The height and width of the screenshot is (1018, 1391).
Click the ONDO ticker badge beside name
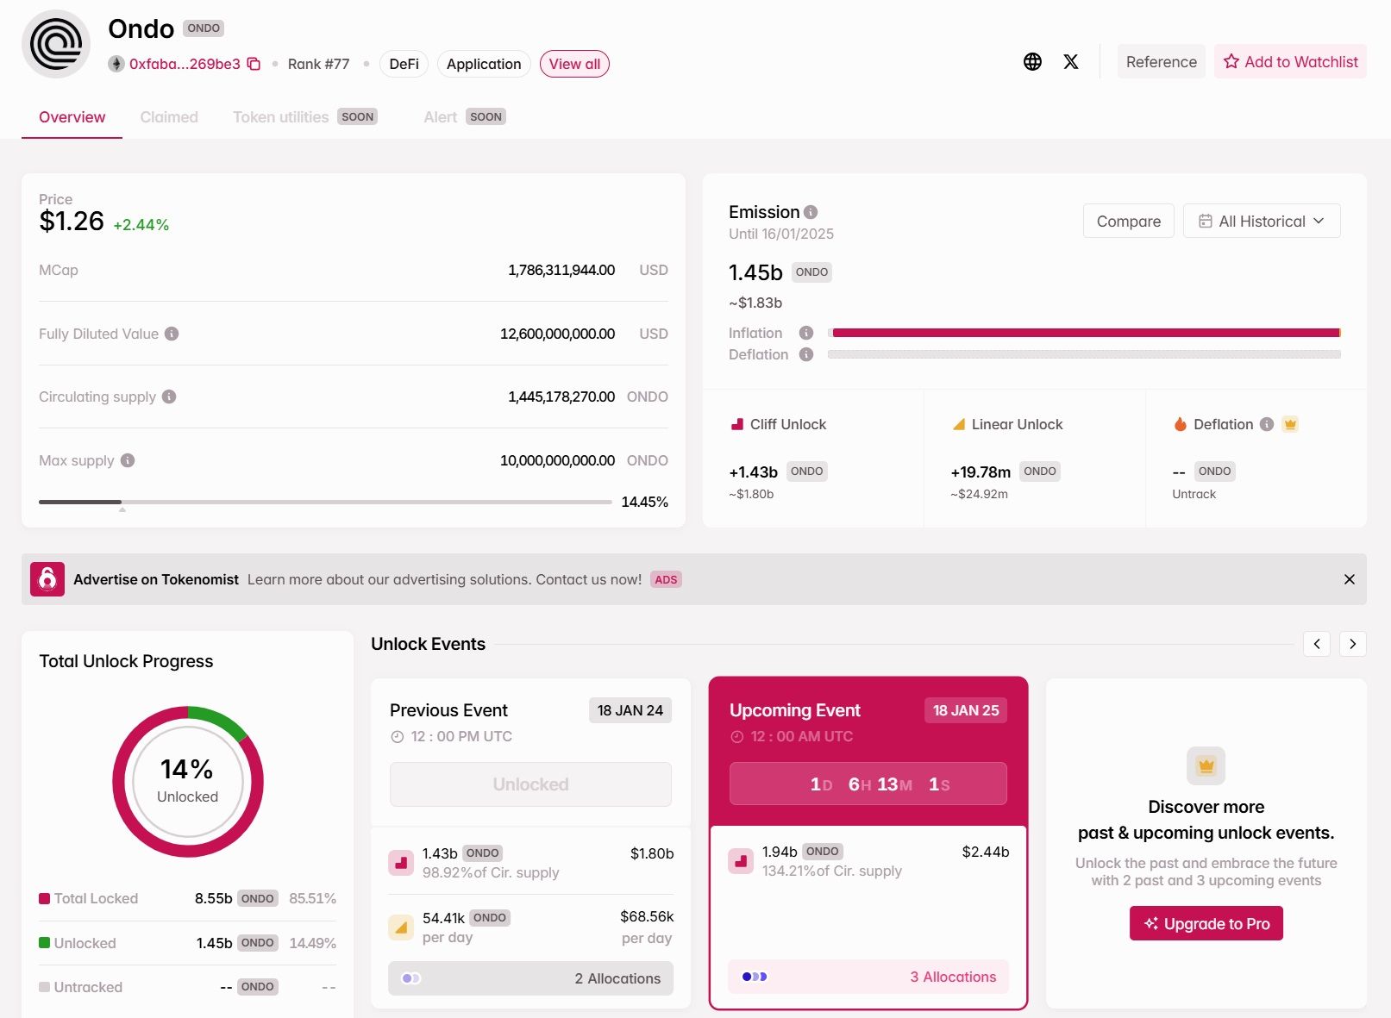click(x=204, y=28)
